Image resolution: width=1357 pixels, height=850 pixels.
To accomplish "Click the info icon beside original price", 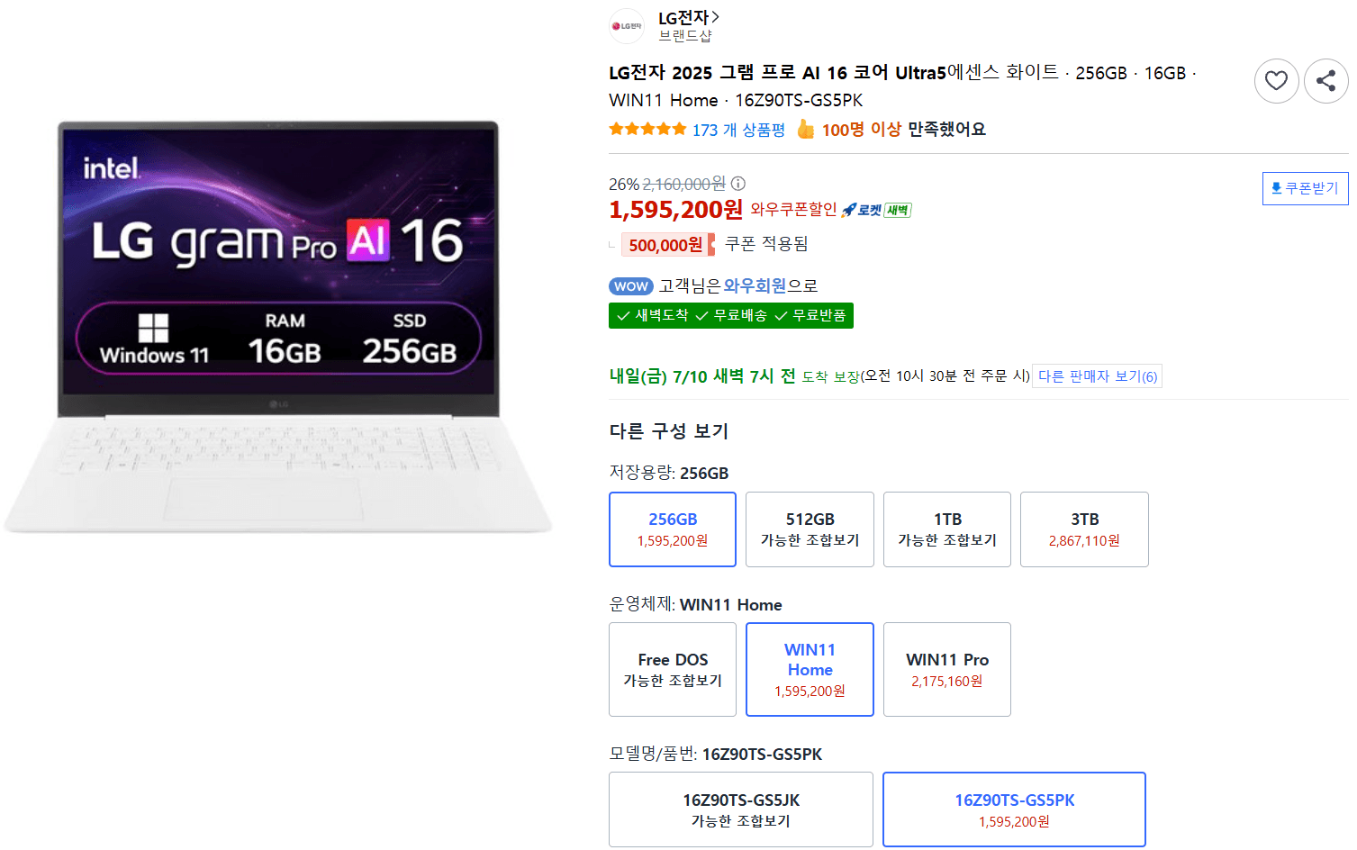I will (737, 183).
